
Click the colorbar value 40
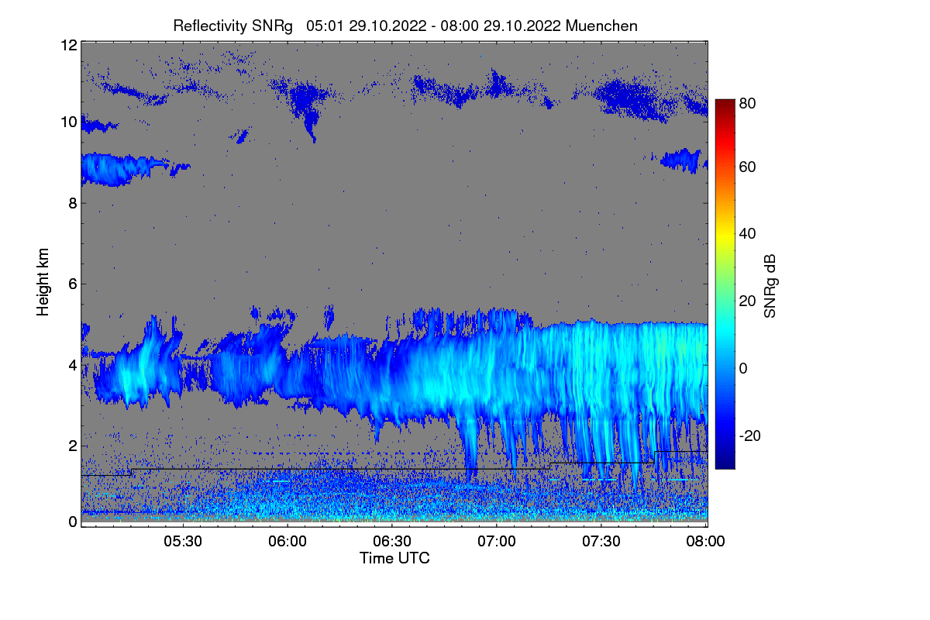tap(748, 233)
